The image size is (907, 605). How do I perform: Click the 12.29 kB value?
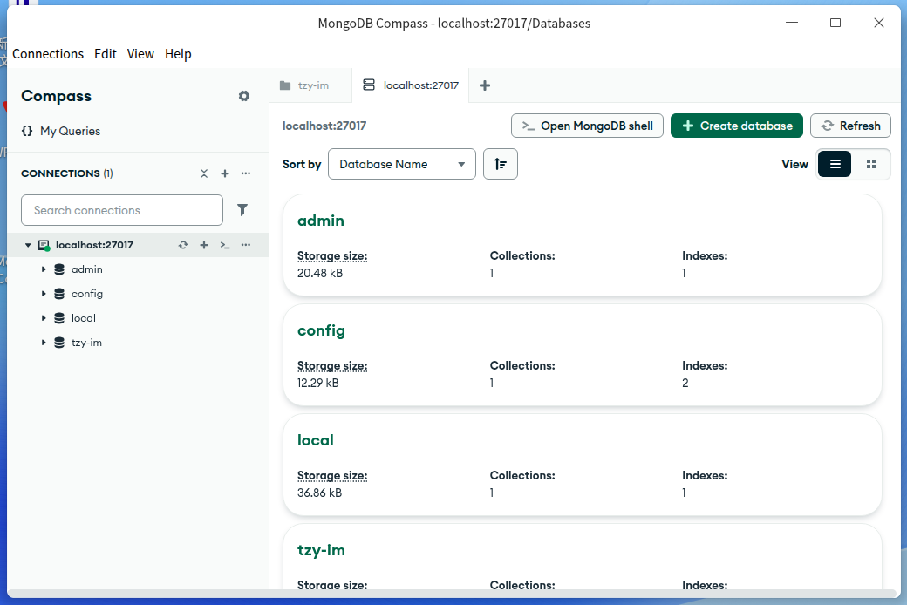coord(318,383)
